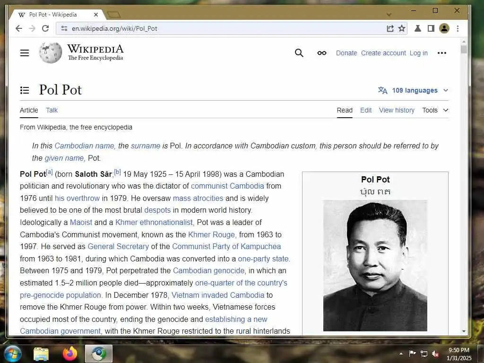Open the personal tools ellipsis menu

tap(442, 53)
